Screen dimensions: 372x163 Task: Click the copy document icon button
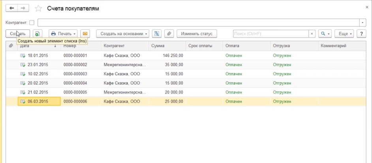[37, 34]
